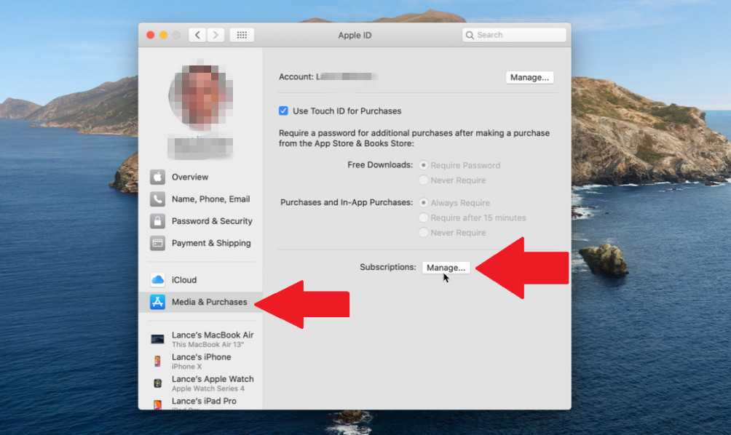731x435 pixels.
Task: Click the profile picture avatar
Action: click(x=200, y=97)
